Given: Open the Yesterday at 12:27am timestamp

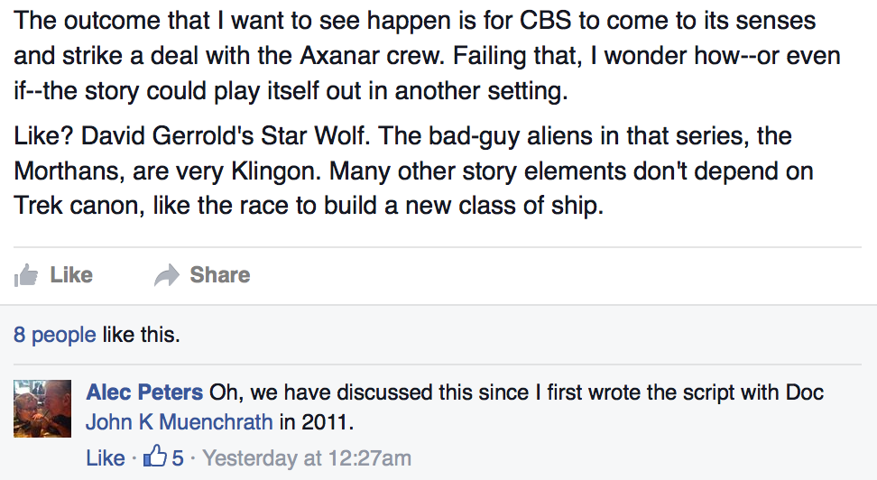Looking at the screenshot, I should point(307,458).
